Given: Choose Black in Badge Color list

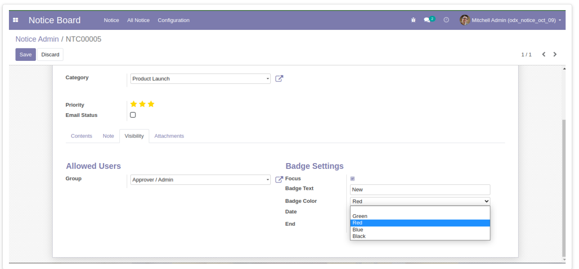Looking at the screenshot, I should [420, 236].
